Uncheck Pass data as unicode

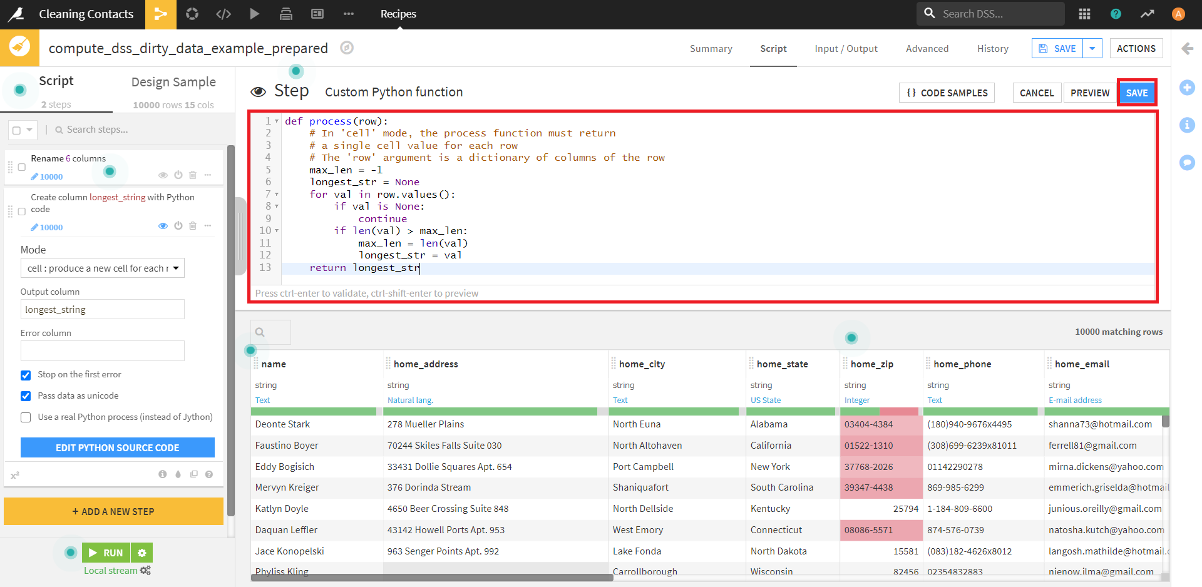click(26, 396)
